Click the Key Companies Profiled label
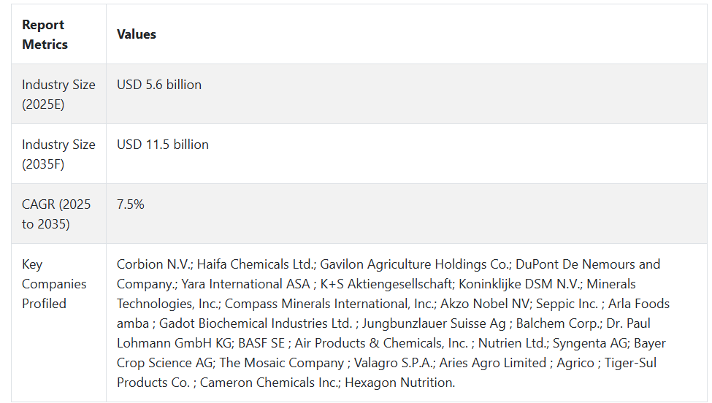The height and width of the screenshot is (403, 712). point(54,284)
